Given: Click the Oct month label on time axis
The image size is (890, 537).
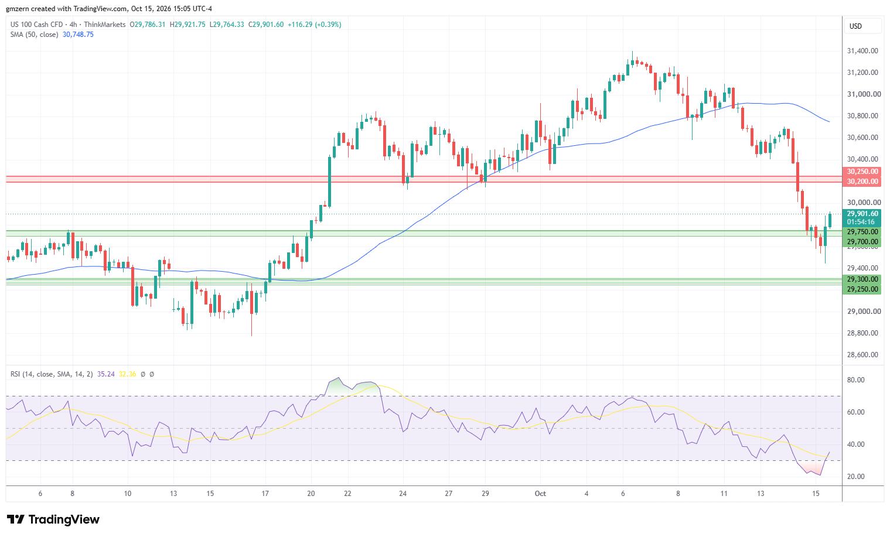Looking at the screenshot, I should 540,494.
